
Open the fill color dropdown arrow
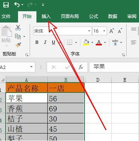pos(92,43)
